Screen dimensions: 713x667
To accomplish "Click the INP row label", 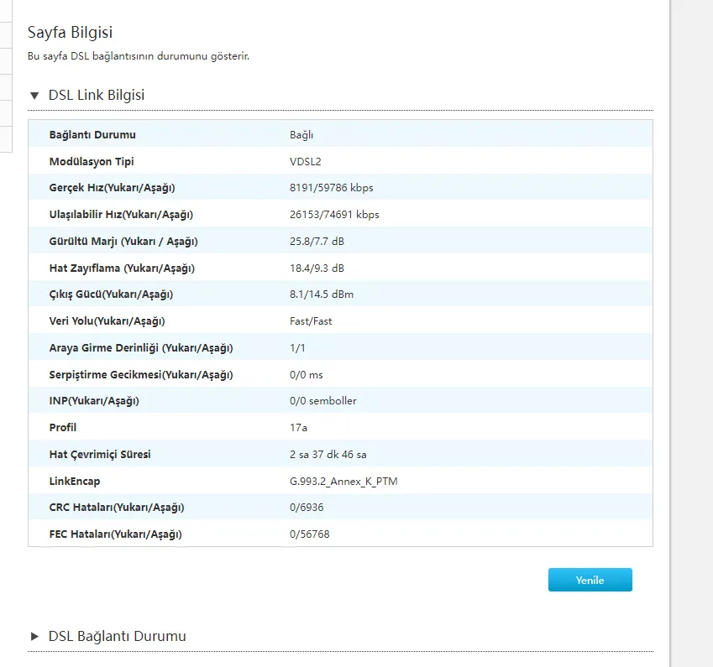I will coord(94,401).
